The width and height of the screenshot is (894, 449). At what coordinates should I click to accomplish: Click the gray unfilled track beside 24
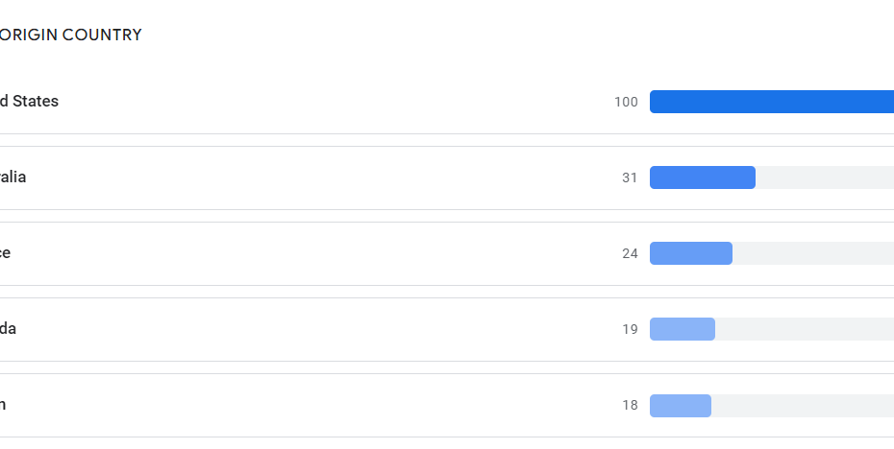click(812, 253)
